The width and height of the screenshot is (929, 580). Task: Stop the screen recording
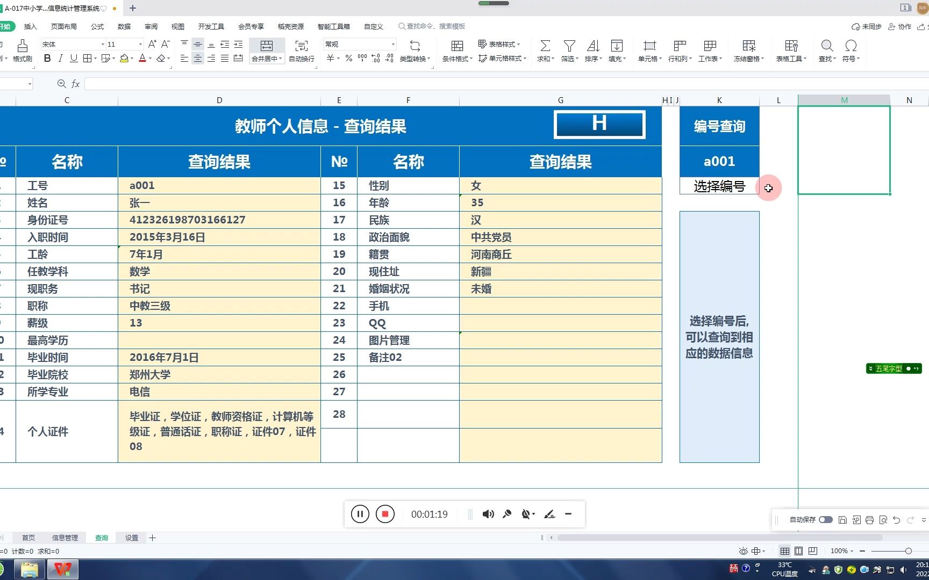pos(385,514)
